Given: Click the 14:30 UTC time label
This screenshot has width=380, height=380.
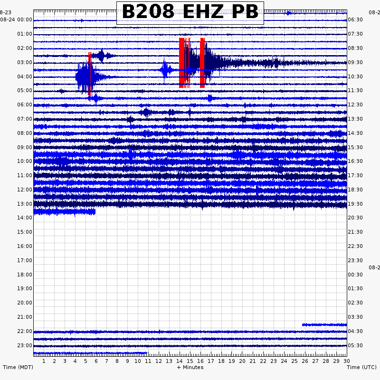Looking at the screenshot, I should tap(355, 133).
